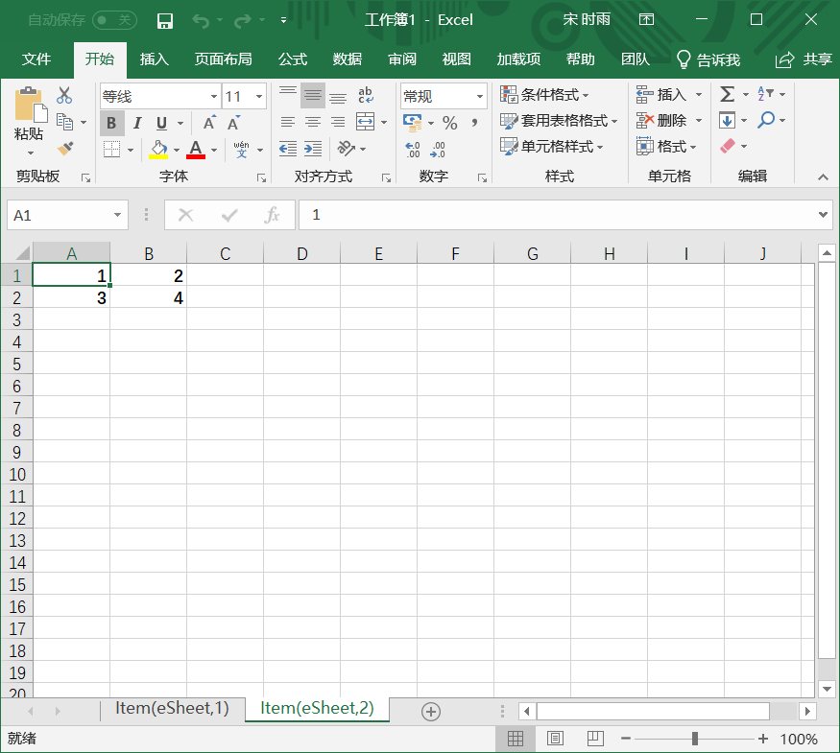Click the Increase Indent icon
This screenshot has width=840, height=753.
pyautogui.click(x=313, y=149)
